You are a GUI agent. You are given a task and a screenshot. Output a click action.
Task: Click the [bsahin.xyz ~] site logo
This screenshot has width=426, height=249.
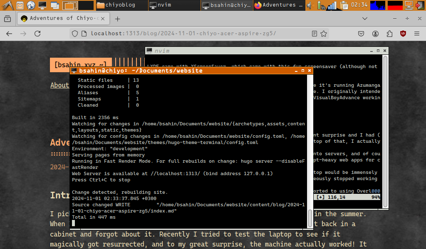point(81,65)
